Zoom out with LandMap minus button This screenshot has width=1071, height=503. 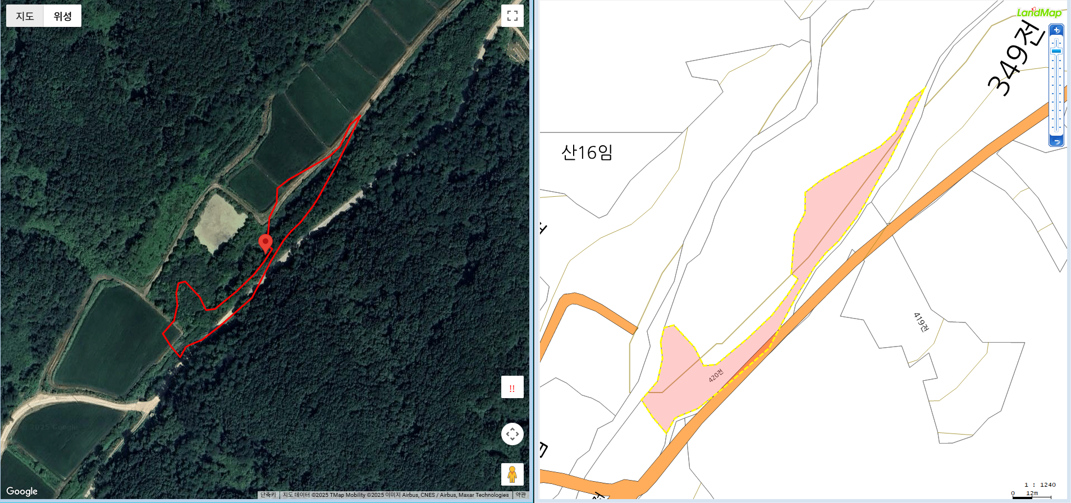pyautogui.click(x=1056, y=141)
